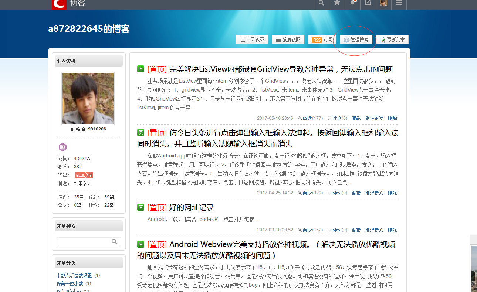
Task: Click the 原 icon beside the ListView article
Action: (x=141, y=69)
